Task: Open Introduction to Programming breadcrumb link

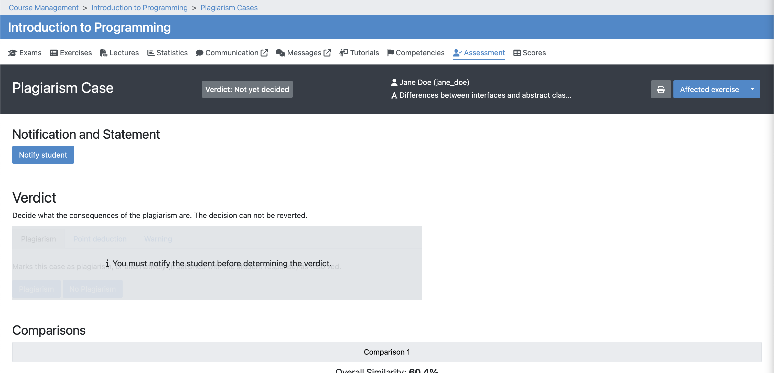Action: click(x=139, y=7)
